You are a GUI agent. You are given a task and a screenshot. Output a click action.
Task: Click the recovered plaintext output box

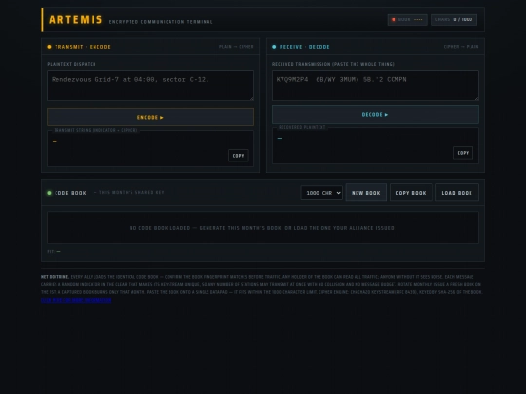pos(375,146)
